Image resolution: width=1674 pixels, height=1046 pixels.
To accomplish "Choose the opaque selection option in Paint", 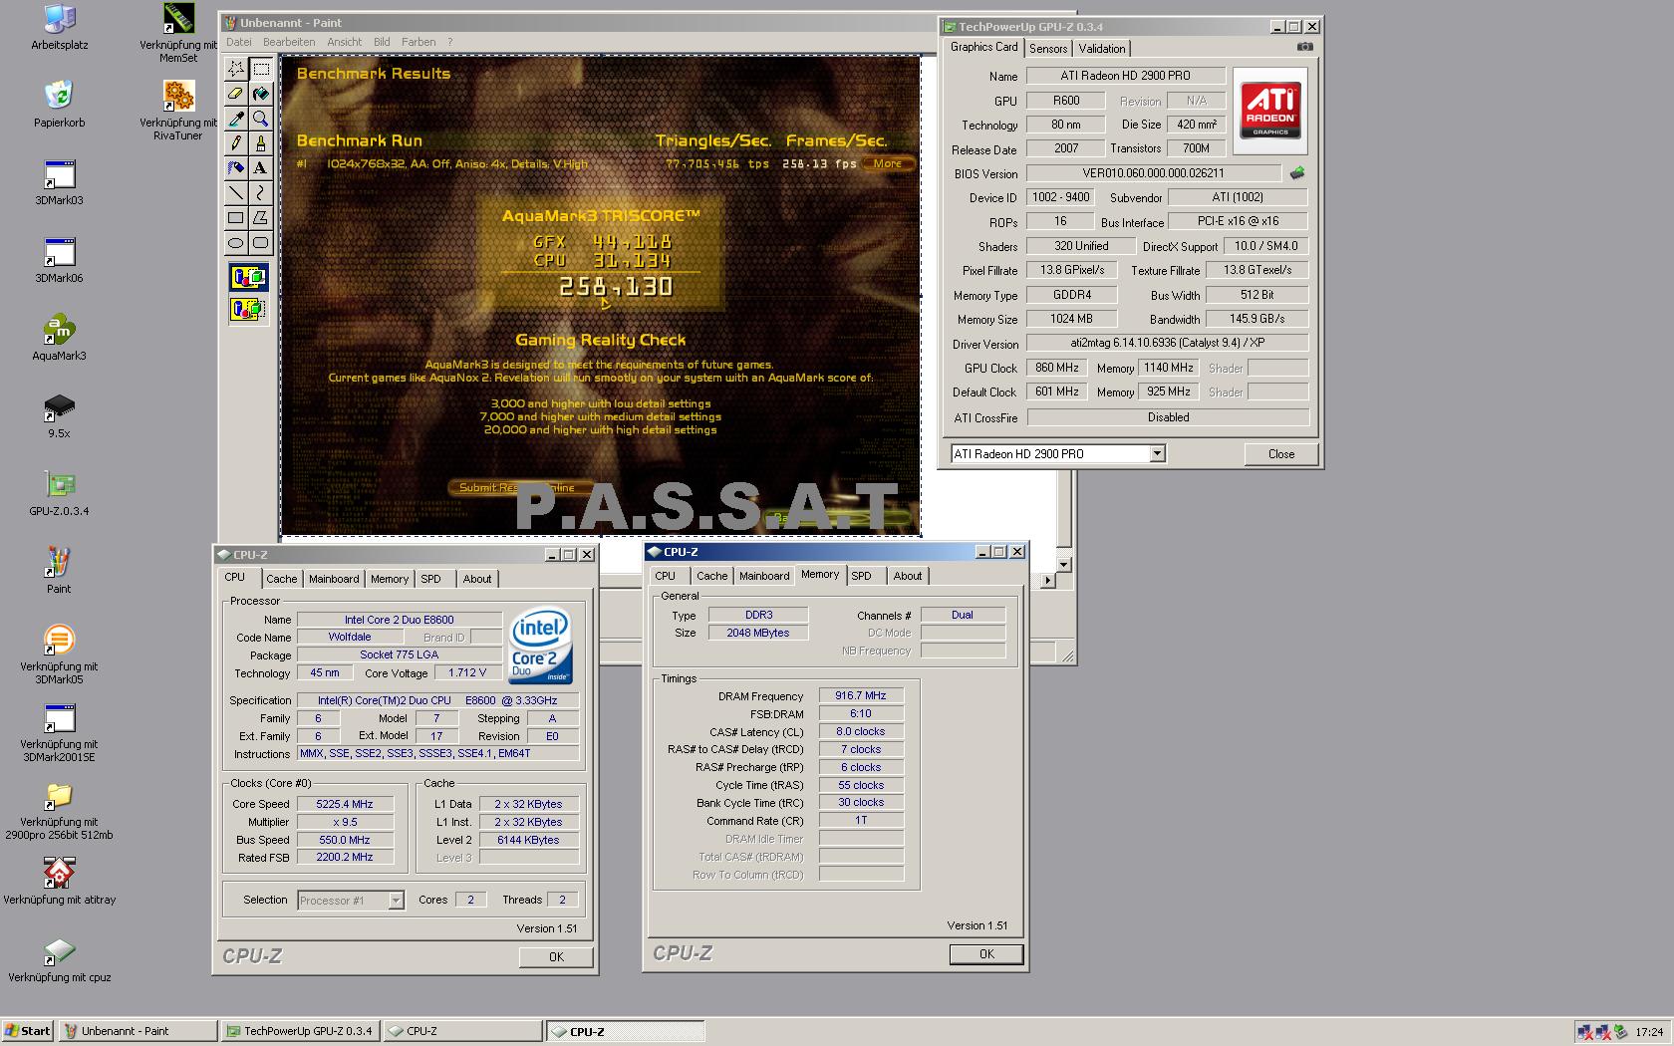I will tap(248, 277).
